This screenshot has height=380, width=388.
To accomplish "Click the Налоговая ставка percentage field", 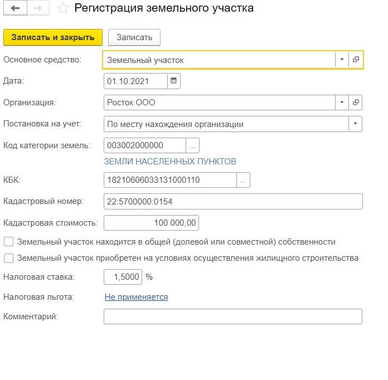I will pos(123,277).
